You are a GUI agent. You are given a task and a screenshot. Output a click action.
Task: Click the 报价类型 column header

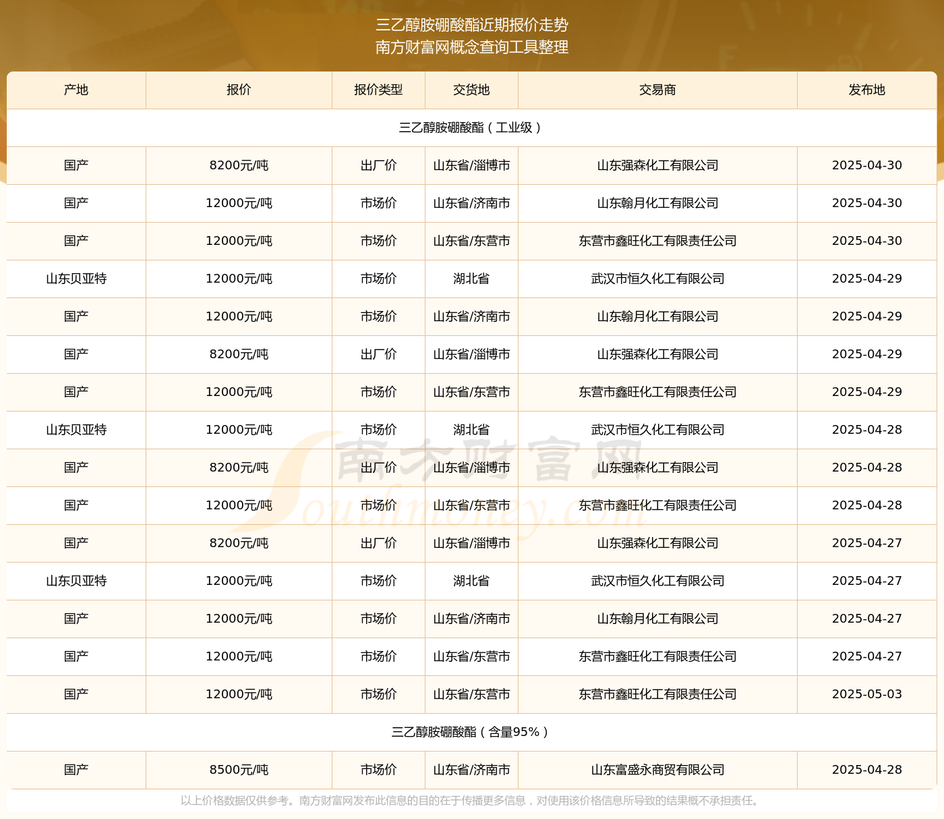tap(378, 90)
